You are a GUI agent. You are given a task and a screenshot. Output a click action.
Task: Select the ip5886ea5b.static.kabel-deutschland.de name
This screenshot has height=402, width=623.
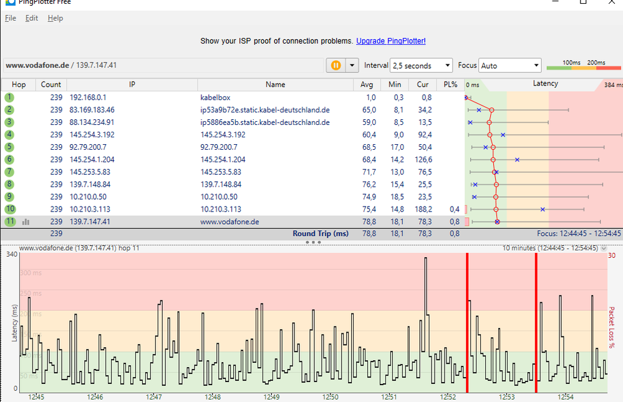265,122
